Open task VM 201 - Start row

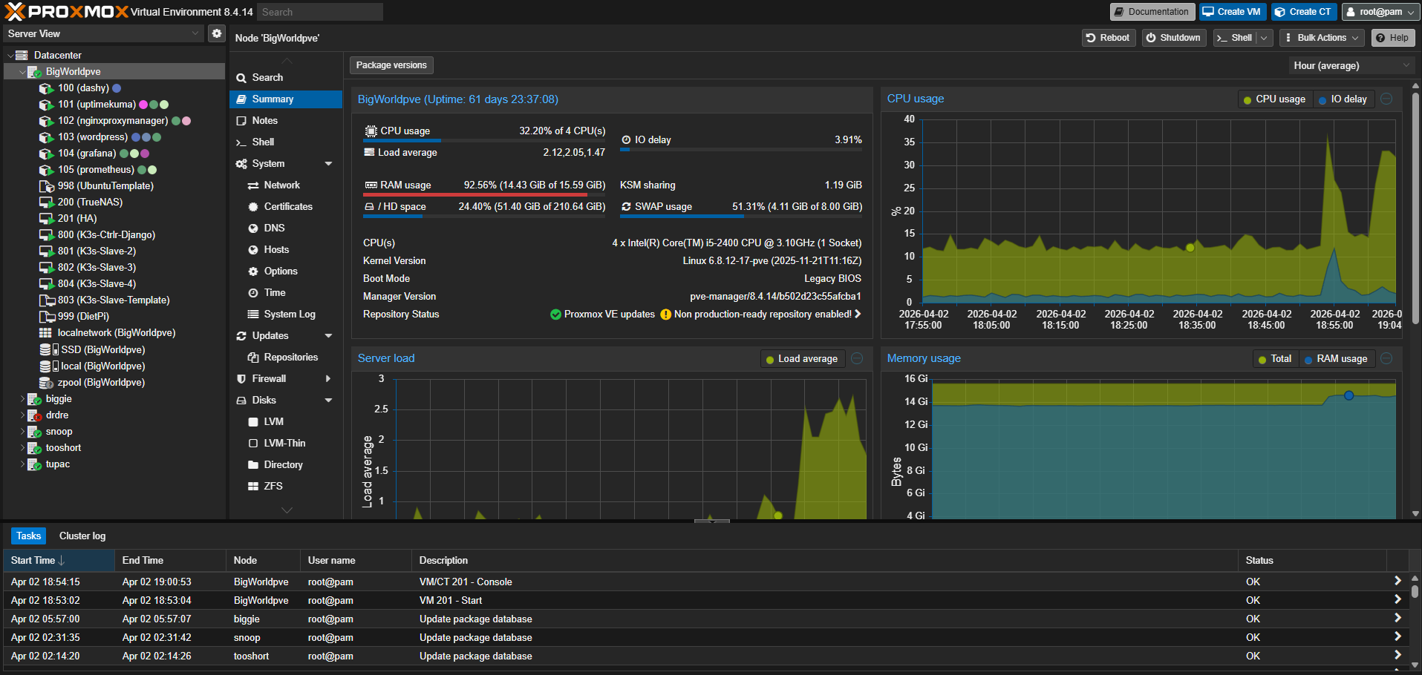coord(705,601)
